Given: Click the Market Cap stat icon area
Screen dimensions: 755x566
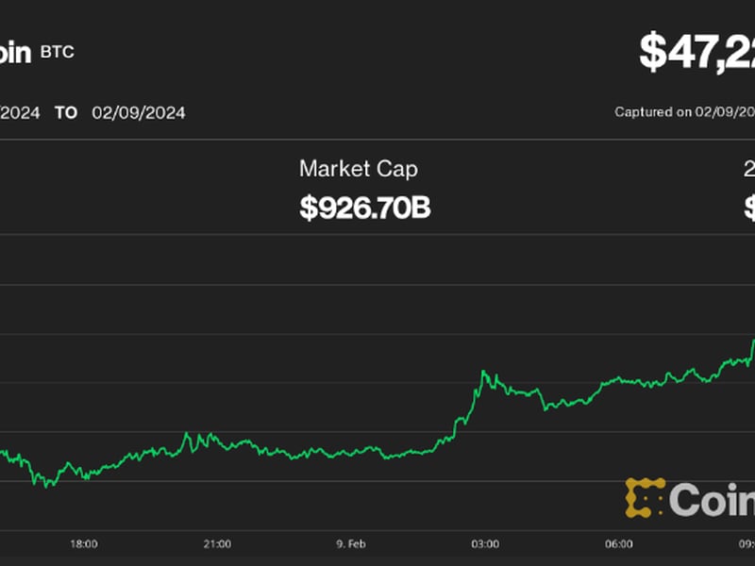Looking at the screenshot, I should [358, 170].
